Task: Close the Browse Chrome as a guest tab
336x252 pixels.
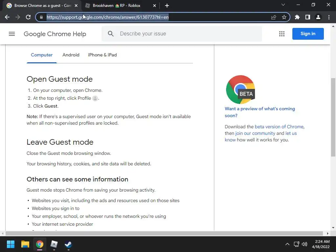Action: click(76, 6)
